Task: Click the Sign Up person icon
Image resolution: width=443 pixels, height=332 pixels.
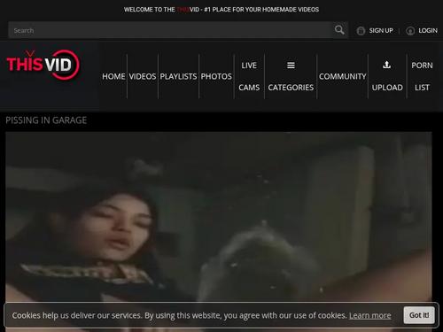Action: click(x=361, y=31)
